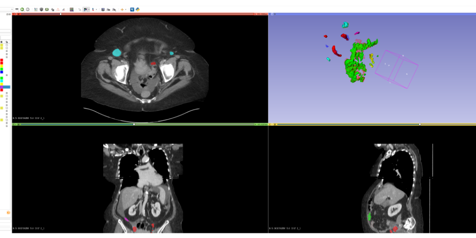The height and width of the screenshot is (238, 476).
Task: Click the green segment in sagittal view
Action: (369, 217)
